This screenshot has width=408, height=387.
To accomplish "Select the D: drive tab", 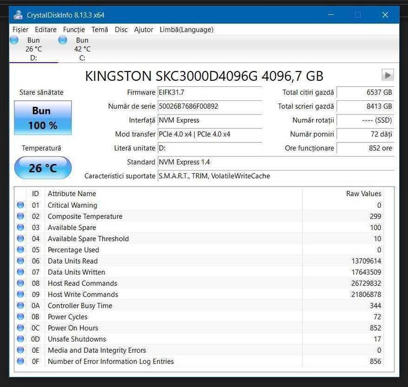I will (x=34, y=49).
